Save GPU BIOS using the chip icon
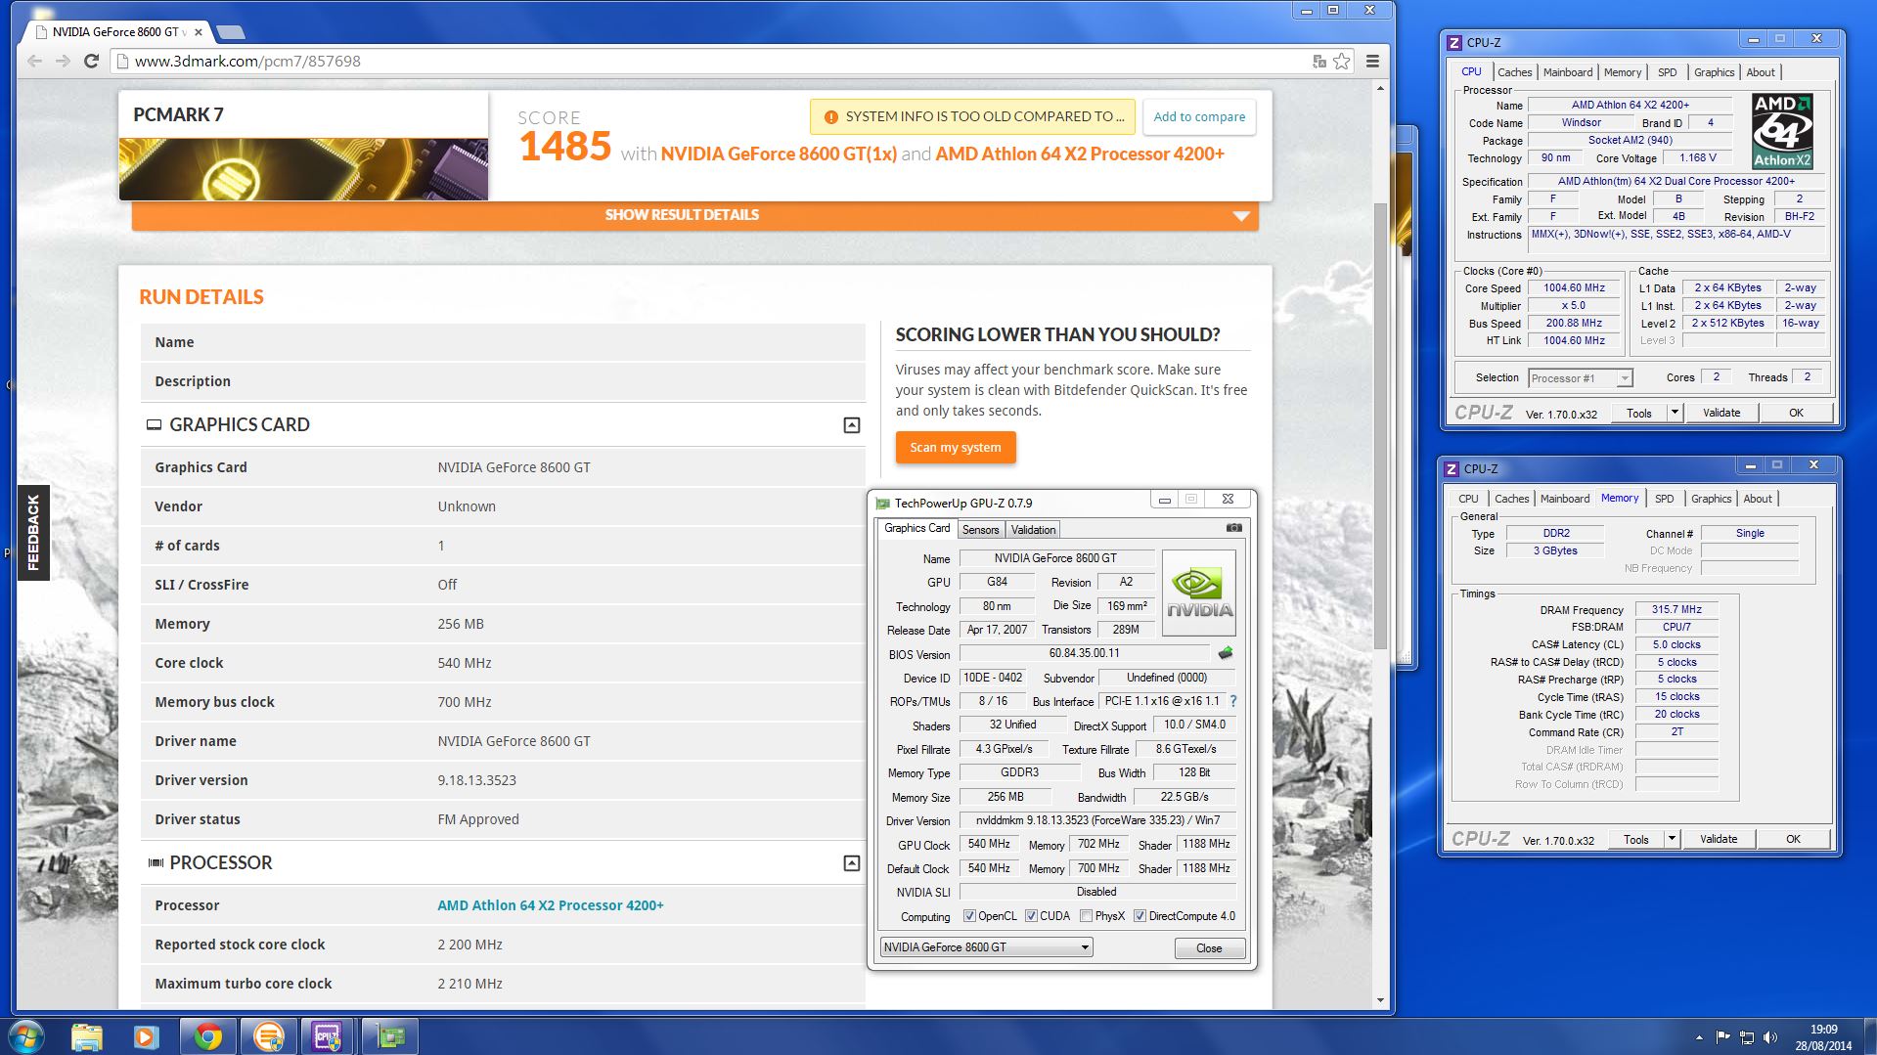 1226,653
